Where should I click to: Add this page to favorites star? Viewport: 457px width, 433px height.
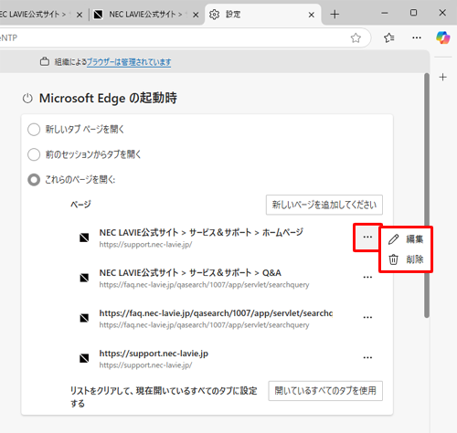coord(356,38)
